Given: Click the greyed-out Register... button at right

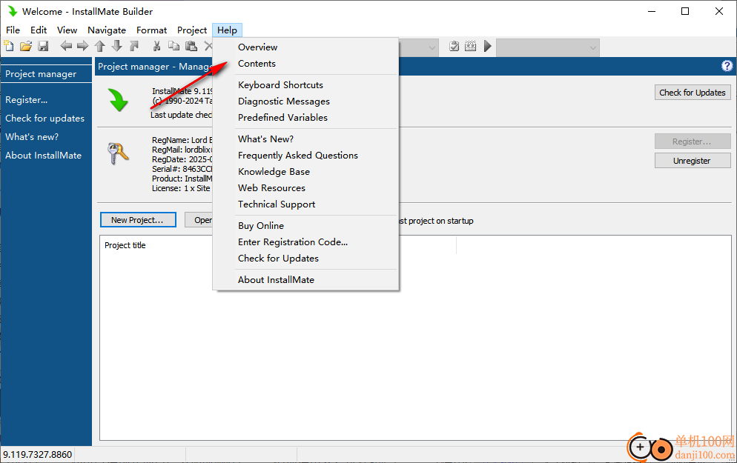Looking at the screenshot, I should coord(693,141).
